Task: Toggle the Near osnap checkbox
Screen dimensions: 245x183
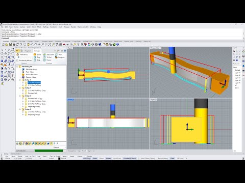Action: click(11, 157)
